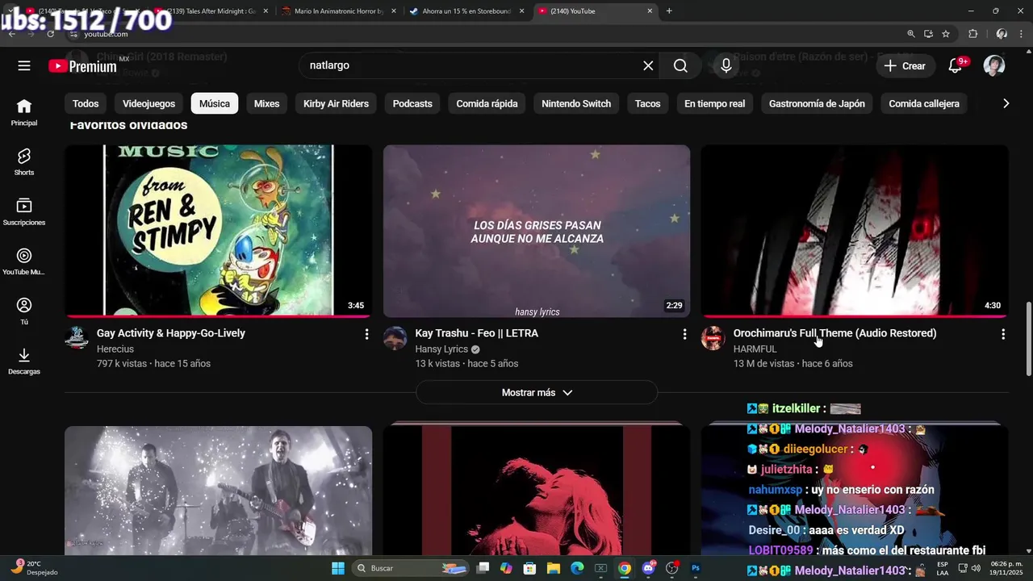Open File Explorer from the taskbar
Image resolution: width=1033 pixels, height=581 pixels.
pyautogui.click(x=554, y=568)
